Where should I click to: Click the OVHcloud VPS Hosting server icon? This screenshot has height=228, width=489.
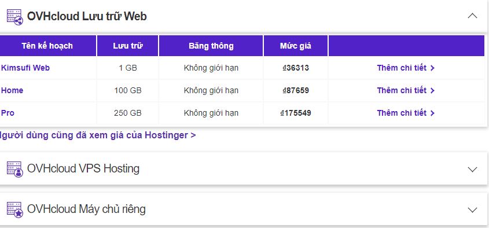pyautogui.click(x=15, y=169)
